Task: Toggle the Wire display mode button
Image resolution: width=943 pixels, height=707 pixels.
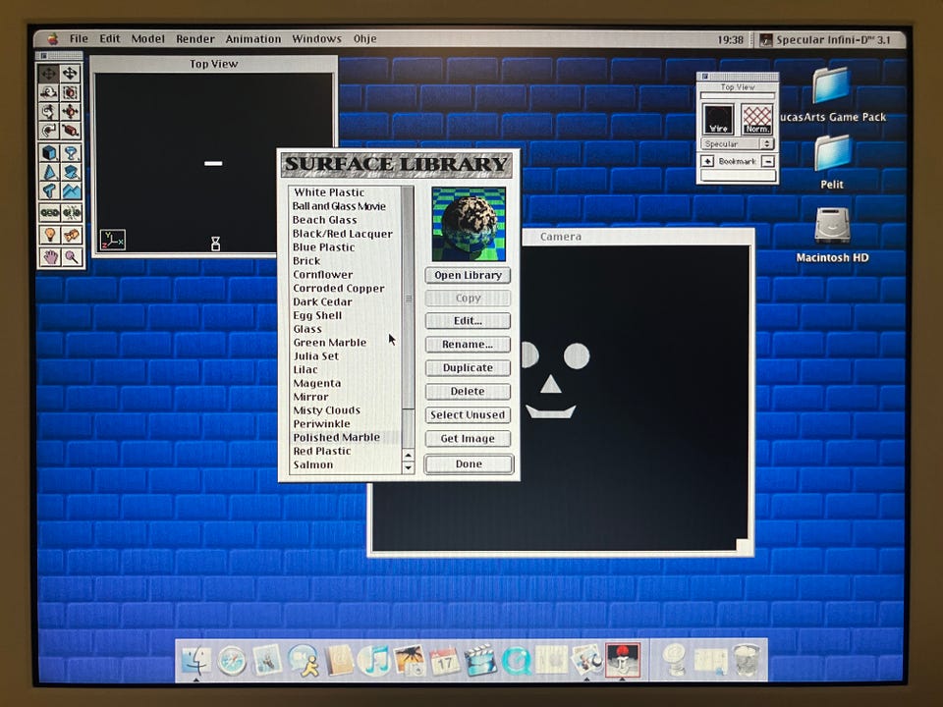Action: pyautogui.click(x=719, y=119)
